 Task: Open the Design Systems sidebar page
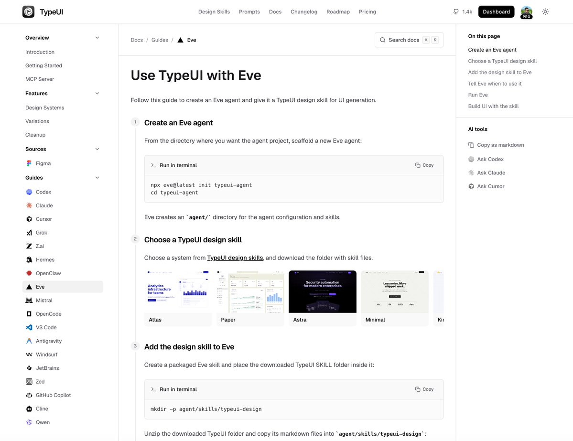[44, 108]
